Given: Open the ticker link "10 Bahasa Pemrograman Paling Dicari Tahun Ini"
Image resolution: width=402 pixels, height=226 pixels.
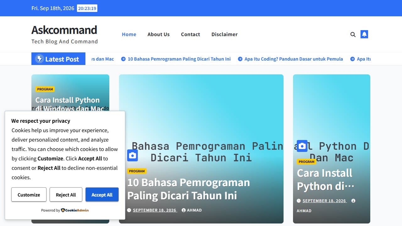Looking at the screenshot, I should pos(179,59).
